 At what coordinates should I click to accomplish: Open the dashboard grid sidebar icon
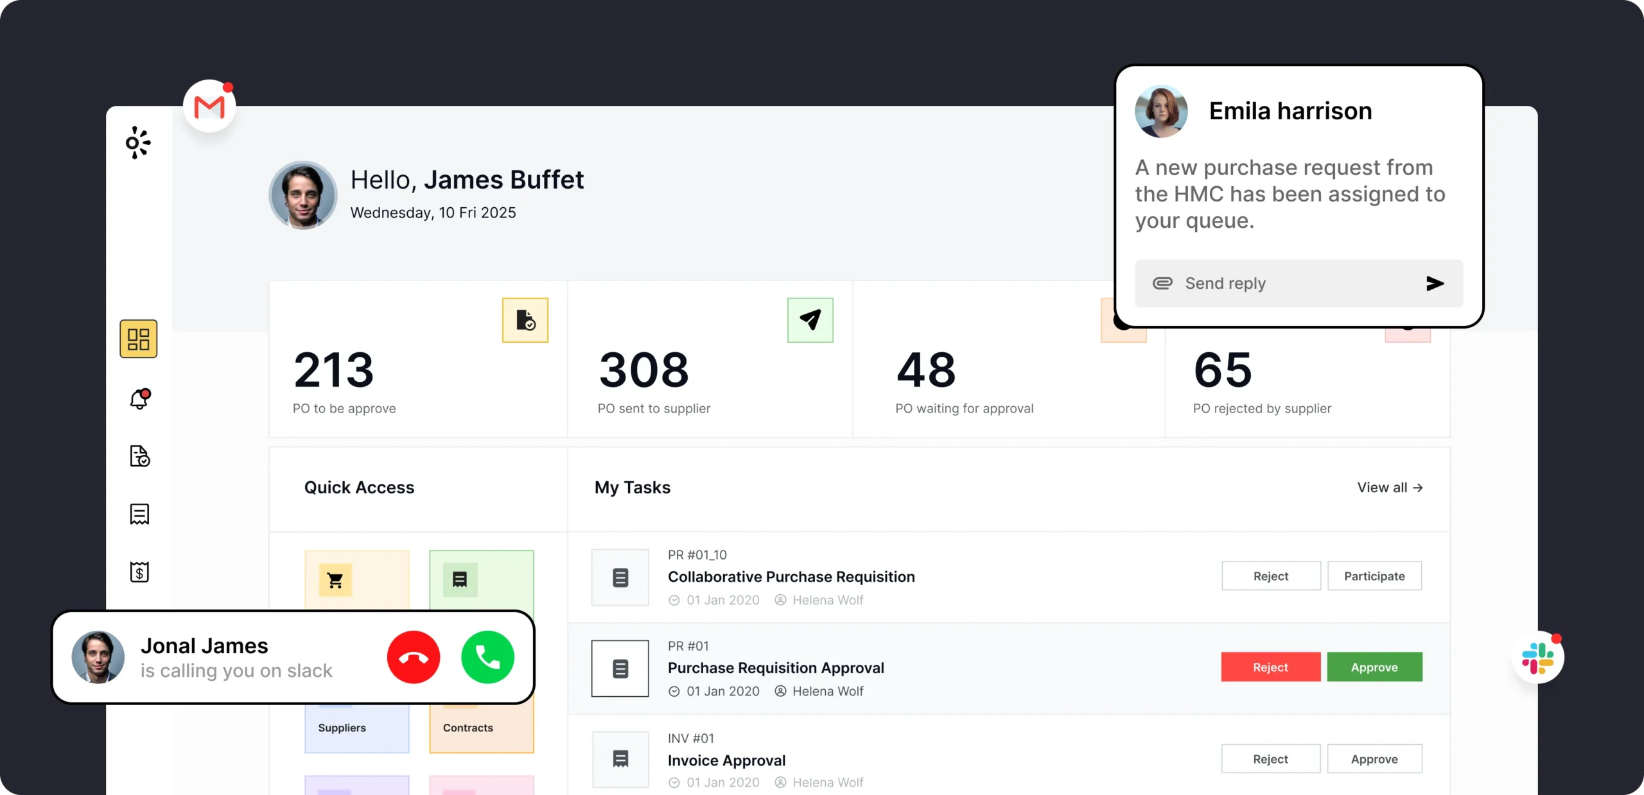(138, 339)
